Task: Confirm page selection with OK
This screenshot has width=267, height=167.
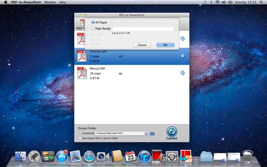Action: [165, 45]
